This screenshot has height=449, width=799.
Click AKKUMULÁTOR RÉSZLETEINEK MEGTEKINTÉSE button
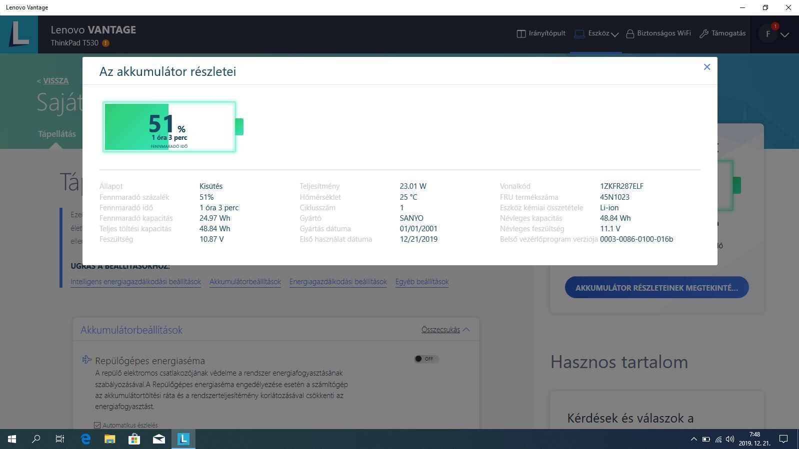point(656,288)
